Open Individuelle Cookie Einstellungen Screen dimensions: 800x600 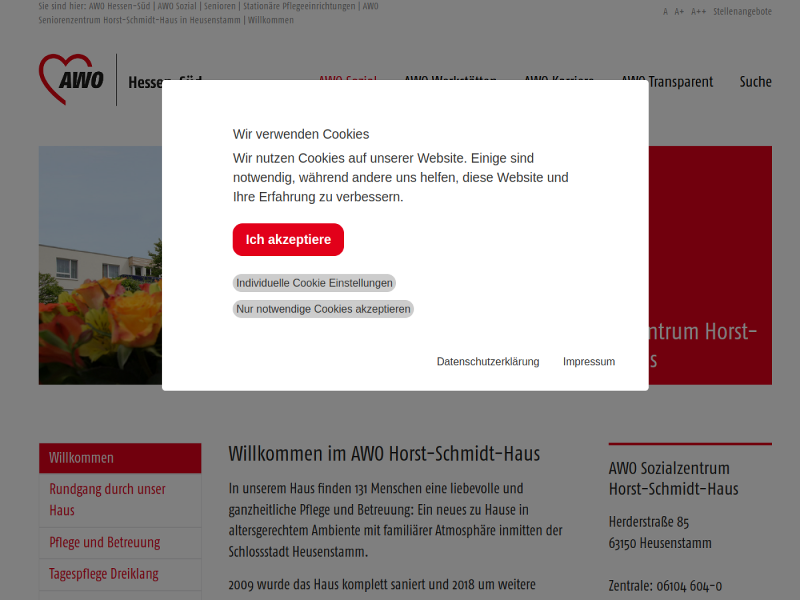point(314,283)
